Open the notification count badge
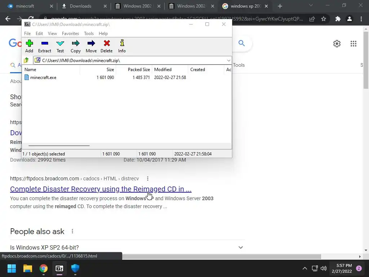 point(359,268)
